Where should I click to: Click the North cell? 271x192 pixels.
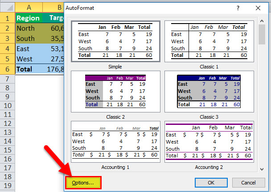pos(29,28)
